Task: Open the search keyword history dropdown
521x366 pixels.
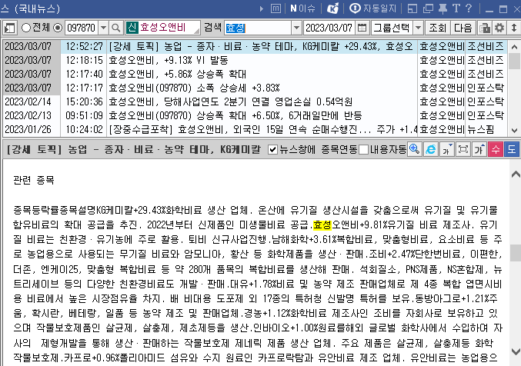Action: (x=296, y=28)
